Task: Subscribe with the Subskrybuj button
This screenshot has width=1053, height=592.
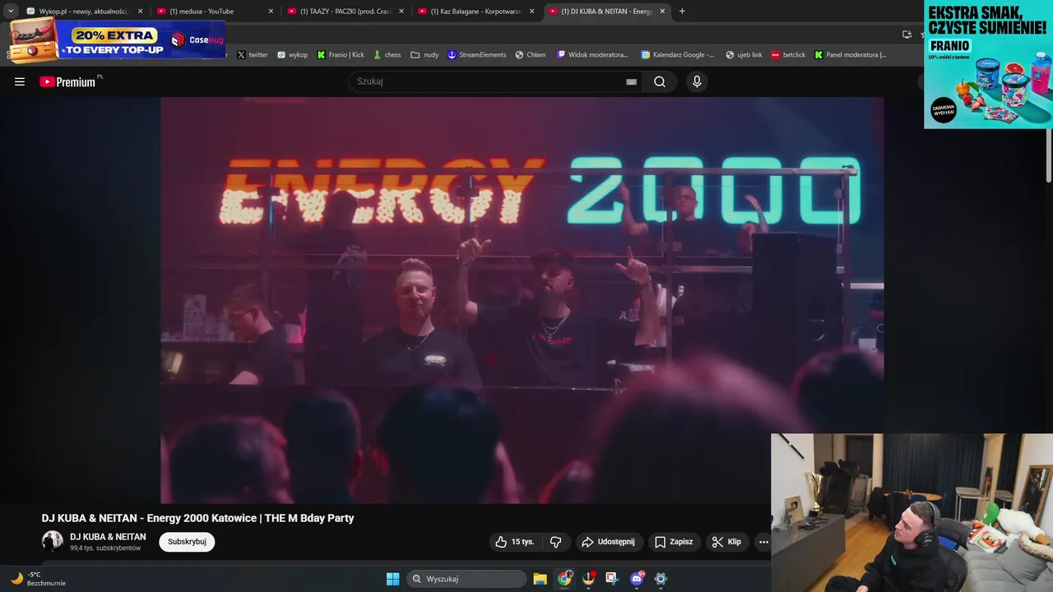Action: (187, 542)
